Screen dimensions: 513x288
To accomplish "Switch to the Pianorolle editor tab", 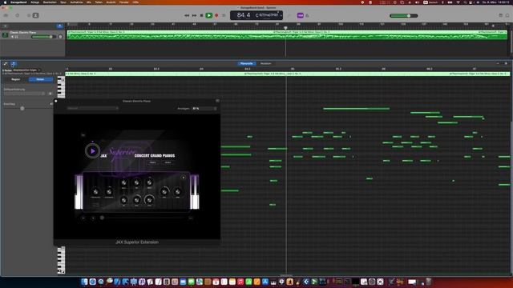I will pos(246,63).
